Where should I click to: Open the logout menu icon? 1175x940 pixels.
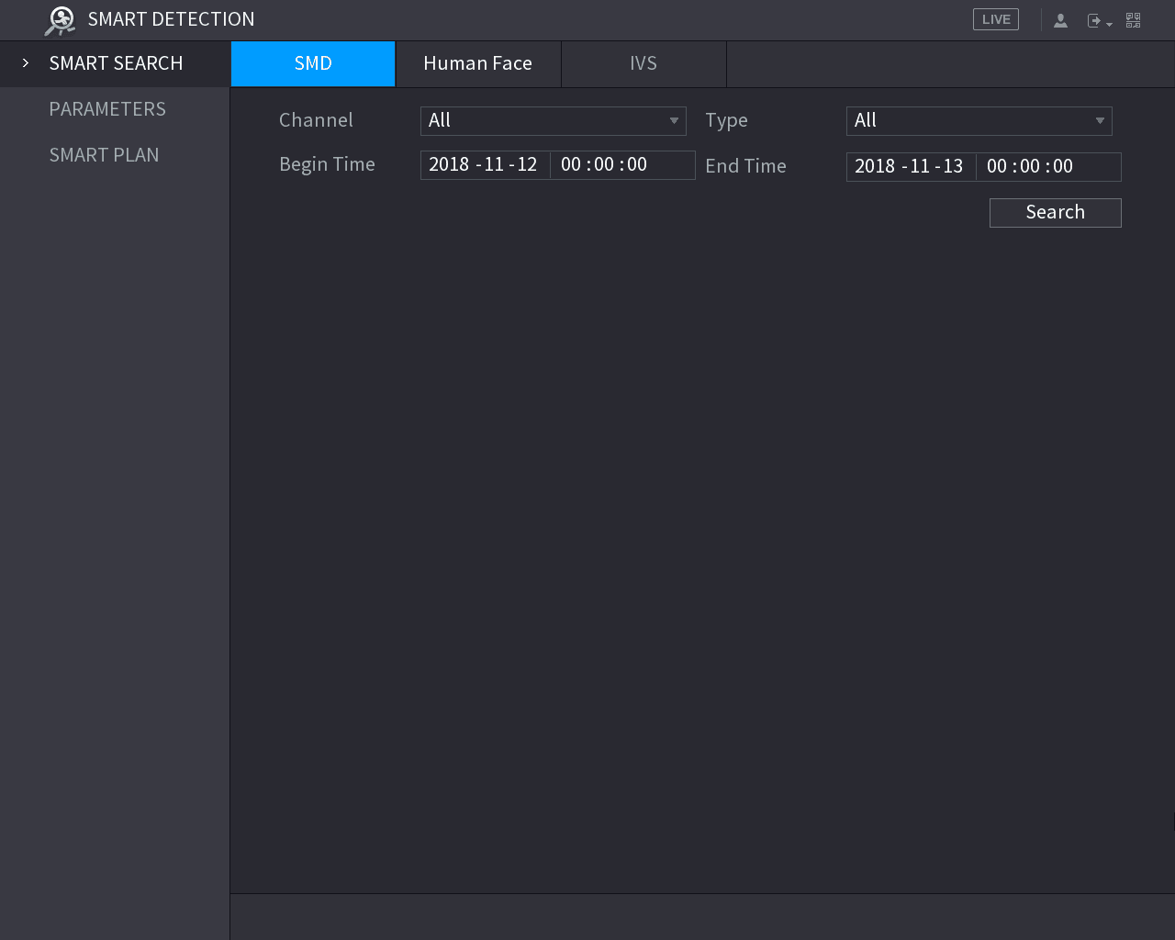point(1099,20)
